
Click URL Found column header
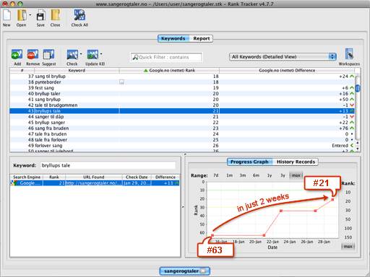pyautogui.click(x=94, y=177)
